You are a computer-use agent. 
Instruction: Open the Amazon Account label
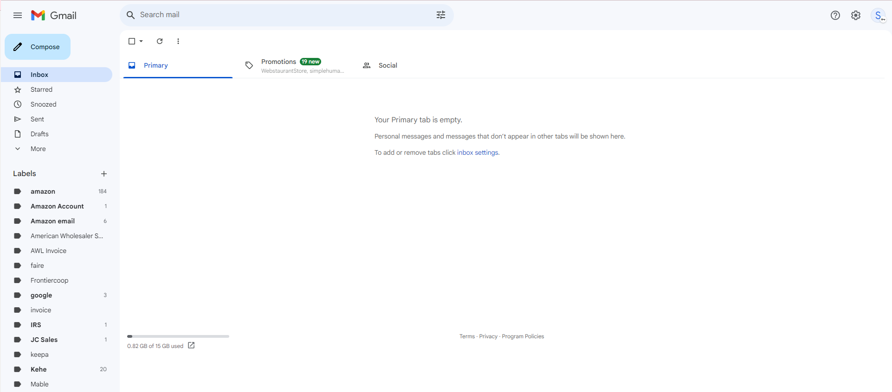[57, 206]
